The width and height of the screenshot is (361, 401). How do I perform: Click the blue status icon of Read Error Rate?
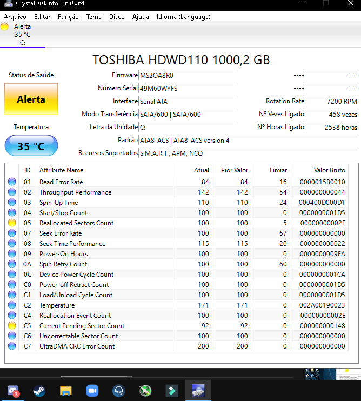click(x=12, y=182)
